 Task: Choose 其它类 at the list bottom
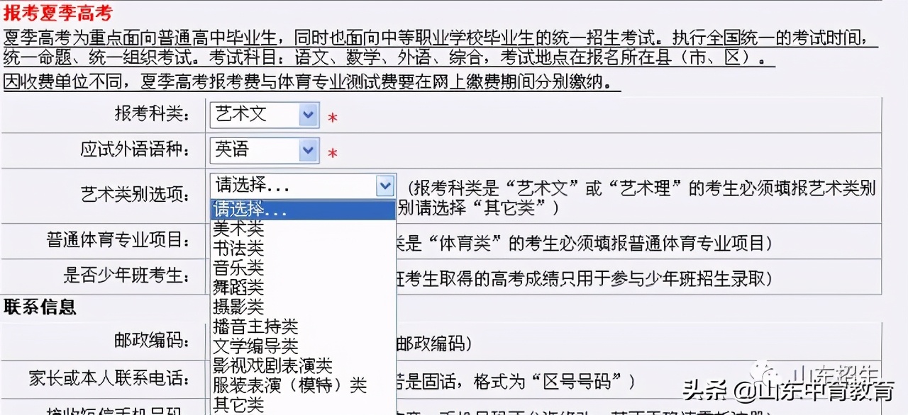tap(234, 404)
